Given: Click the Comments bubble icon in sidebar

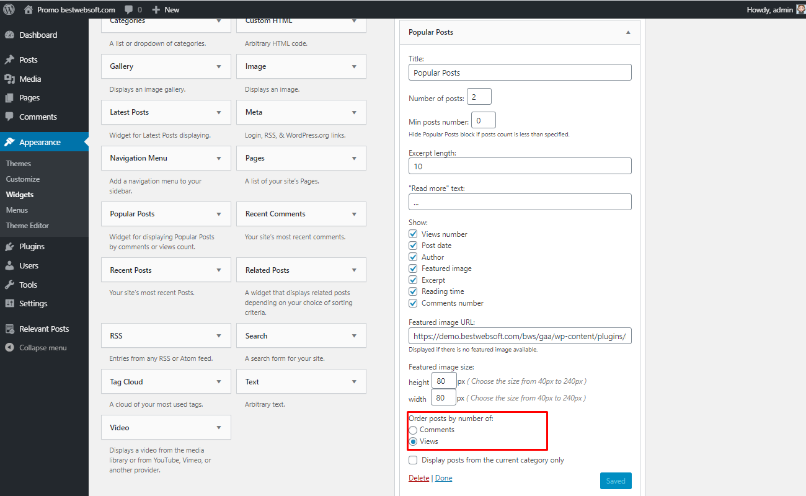Looking at the screenshot, I should pyautogui.click(x=9, y=117).
